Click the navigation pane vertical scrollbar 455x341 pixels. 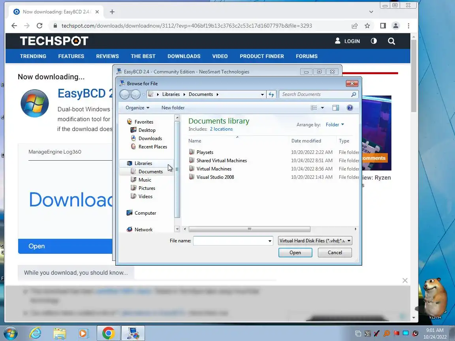[177, 170]
